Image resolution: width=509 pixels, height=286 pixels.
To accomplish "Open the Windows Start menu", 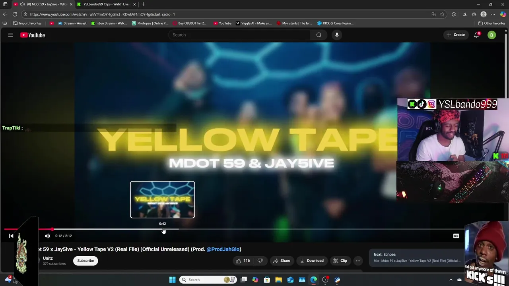I will 172,280.
